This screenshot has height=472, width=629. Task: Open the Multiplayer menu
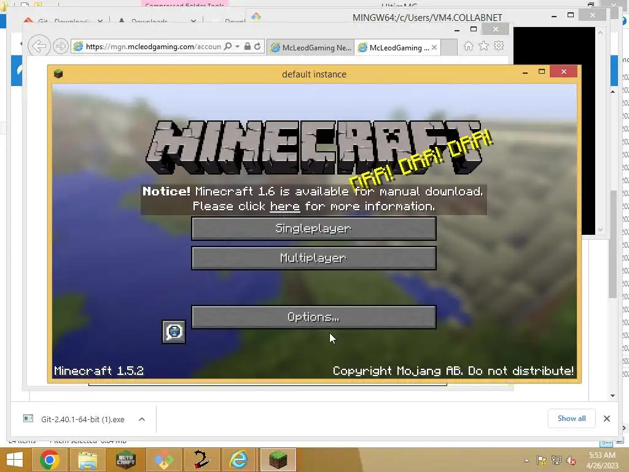pos(314,258)
